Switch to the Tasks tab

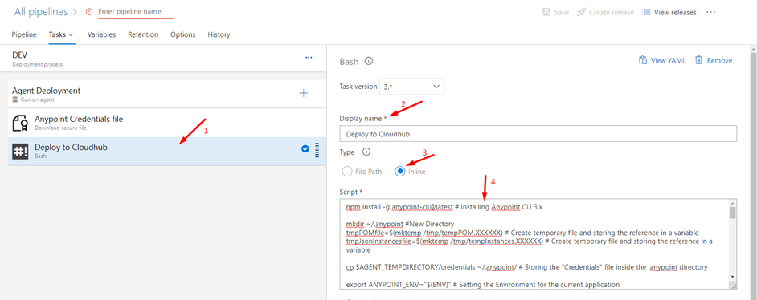click(x=57, y=34)
